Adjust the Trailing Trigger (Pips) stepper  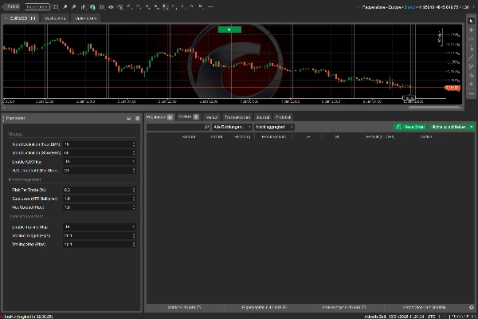click(x=134, y=236)
